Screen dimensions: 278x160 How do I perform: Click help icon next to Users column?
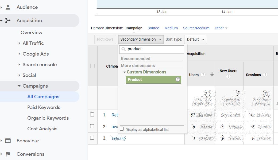pyautogui.click(x=203, y=75)
